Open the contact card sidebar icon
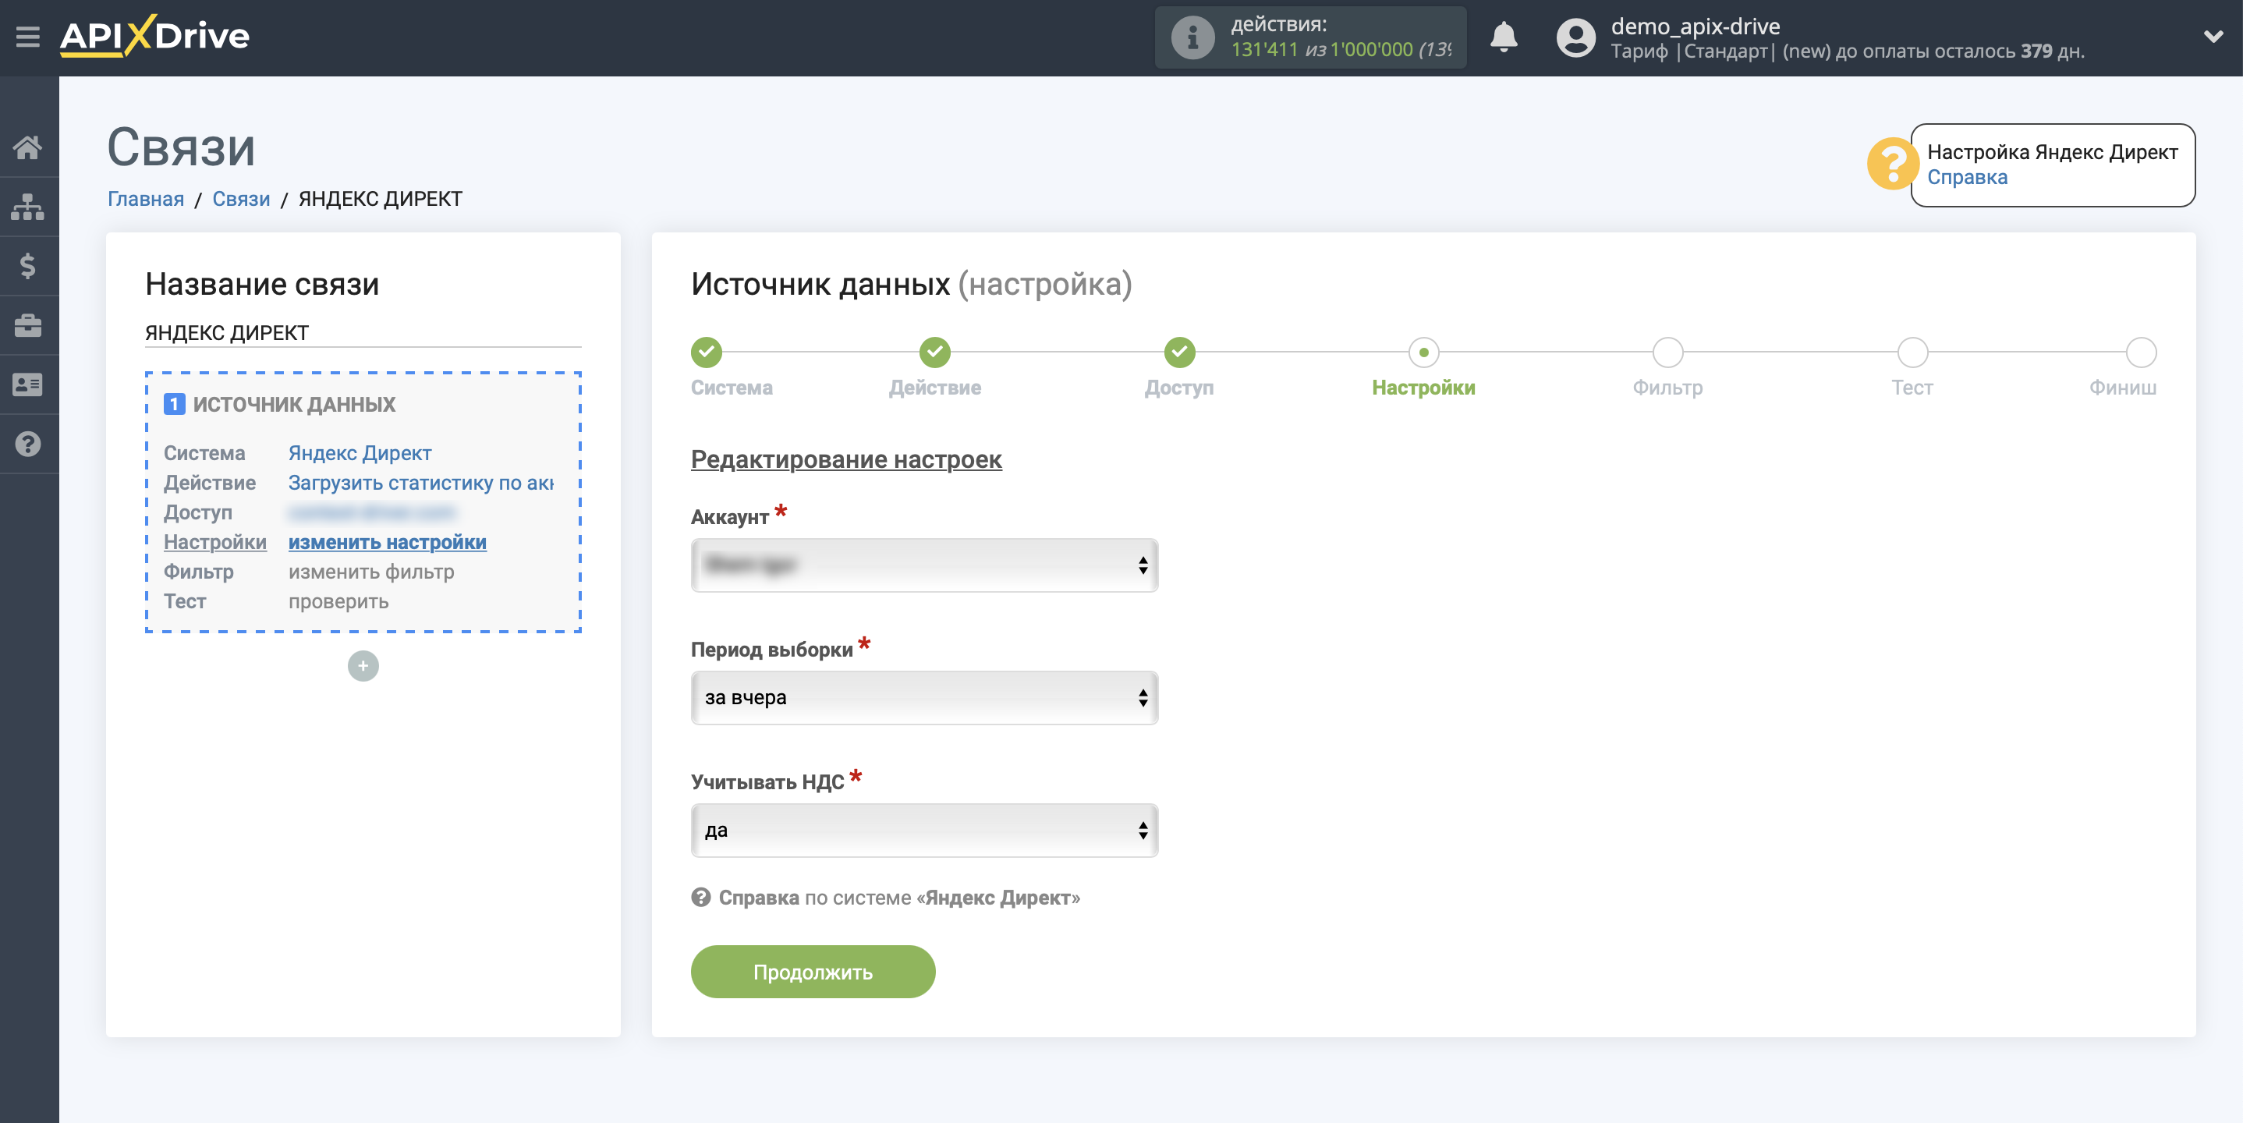This screenshot has width=2243, height=1123. coord(28,384)
